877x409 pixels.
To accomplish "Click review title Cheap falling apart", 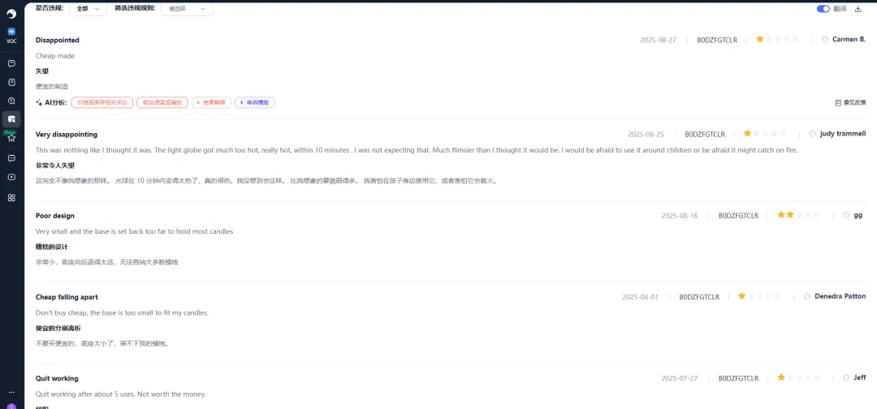I will click(67, 297).
